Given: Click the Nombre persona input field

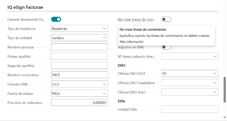Looking at the screenshot, I should [x=79, y=47].
